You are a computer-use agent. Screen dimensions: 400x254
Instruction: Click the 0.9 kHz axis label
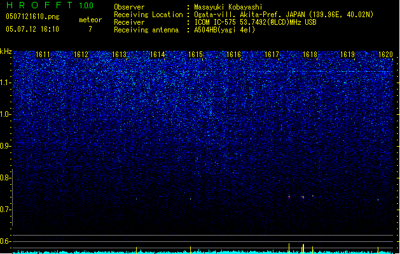tap(5, 146)
